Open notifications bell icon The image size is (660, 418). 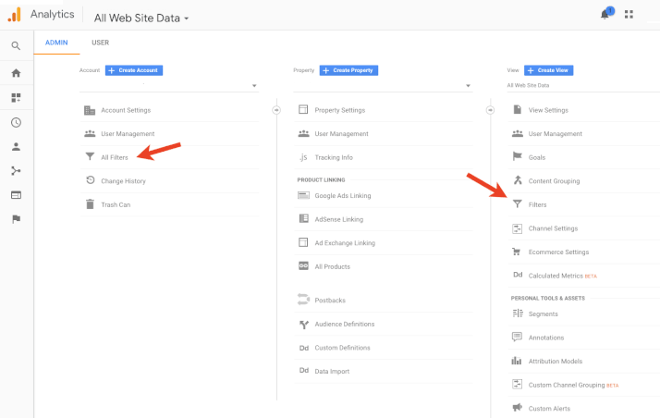605,15
